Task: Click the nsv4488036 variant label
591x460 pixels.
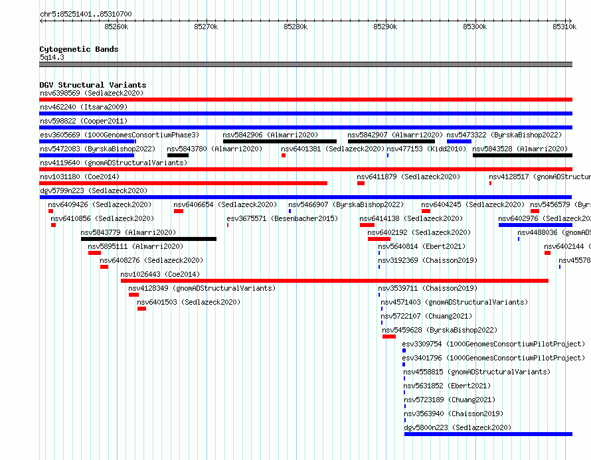Action: (554, 232)
